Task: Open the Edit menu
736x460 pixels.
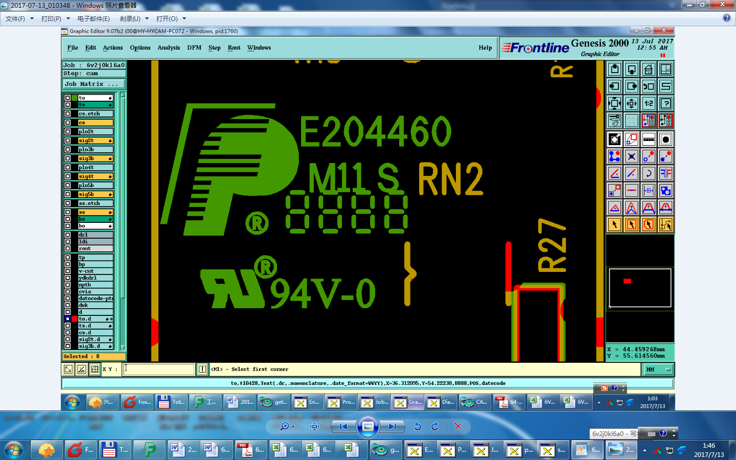Action: [x=90, y=48]
